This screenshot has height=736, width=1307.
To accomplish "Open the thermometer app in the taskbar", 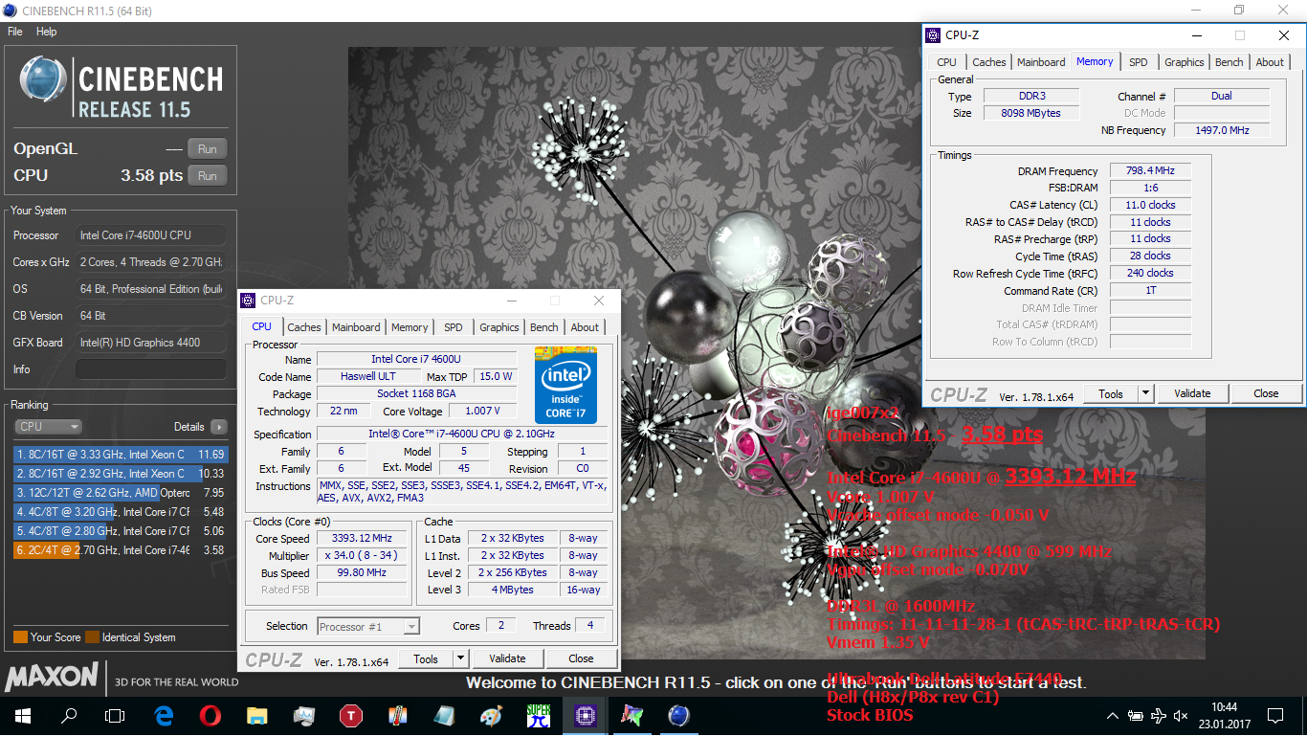I will 398,715.
